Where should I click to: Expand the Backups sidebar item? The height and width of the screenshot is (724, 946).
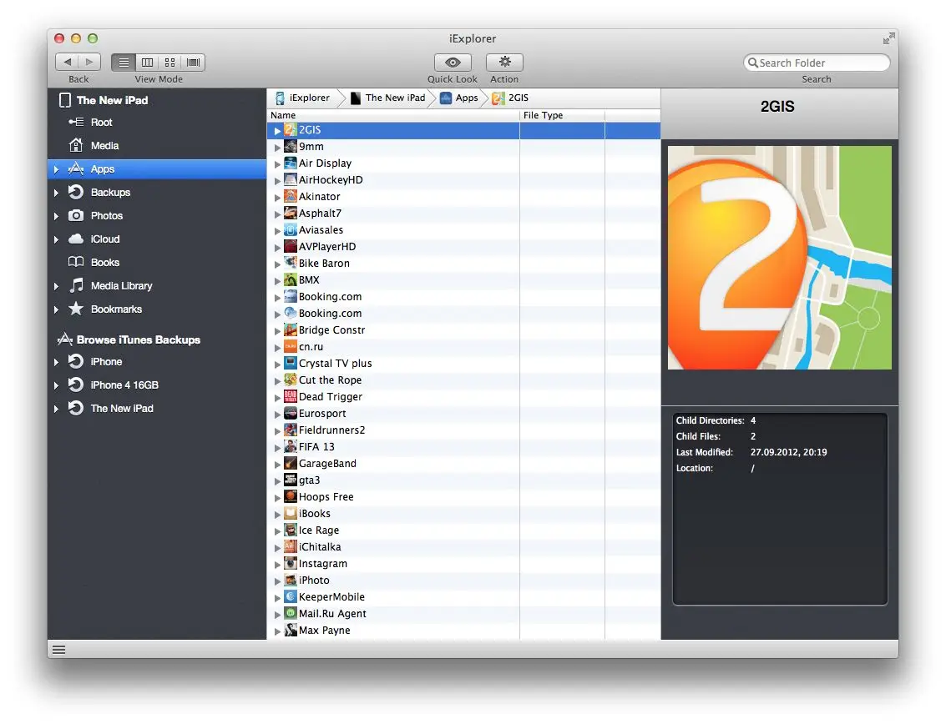point(55,193)
